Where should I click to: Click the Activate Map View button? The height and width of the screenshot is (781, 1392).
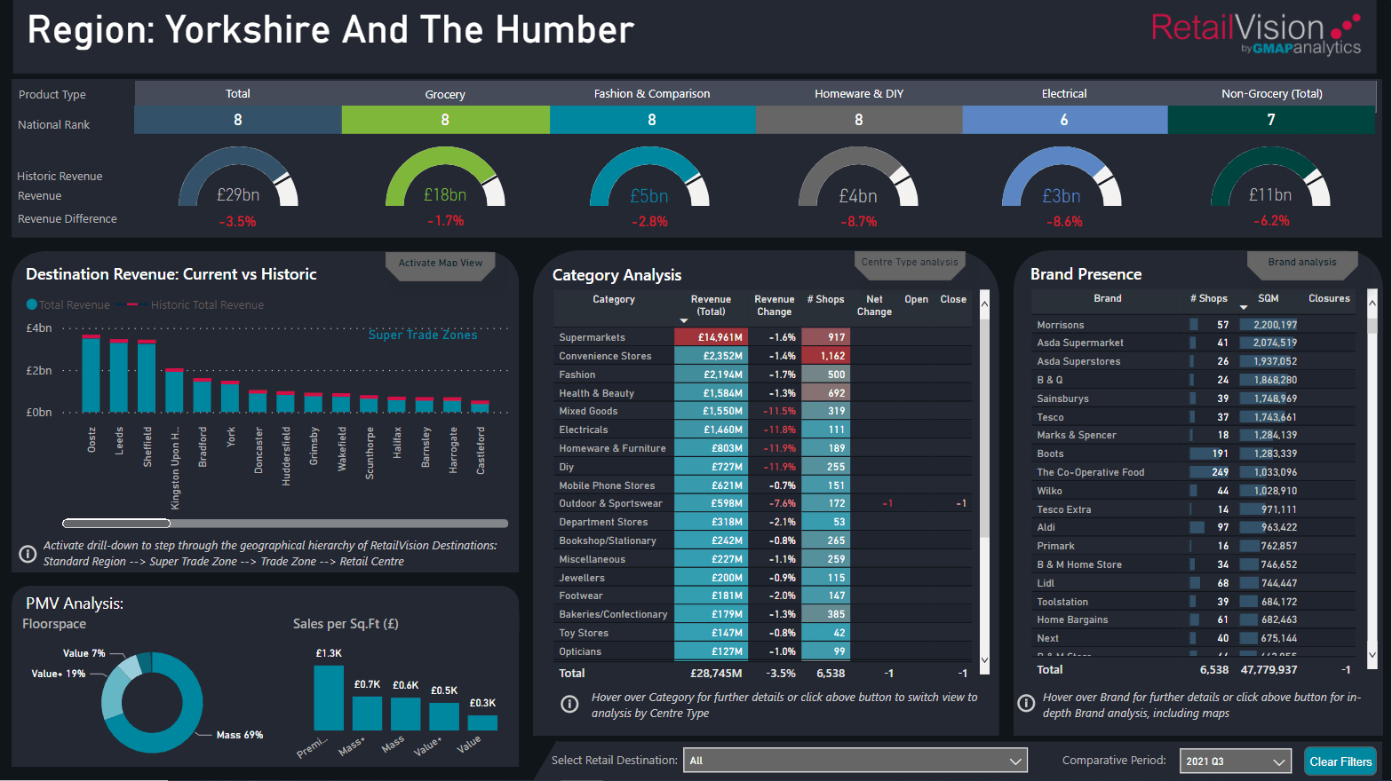tap(441, 264)
